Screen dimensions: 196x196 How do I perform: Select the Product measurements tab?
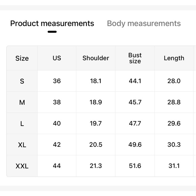[x=52, y=23]
